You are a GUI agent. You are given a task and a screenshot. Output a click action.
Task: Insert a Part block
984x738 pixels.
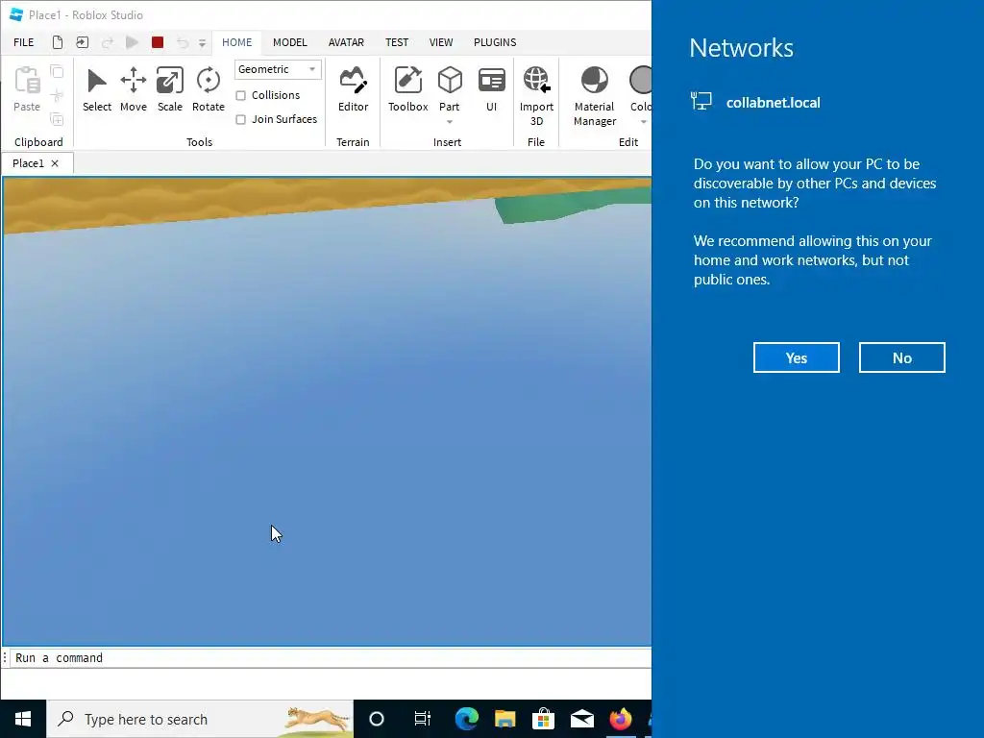point(450,86)
